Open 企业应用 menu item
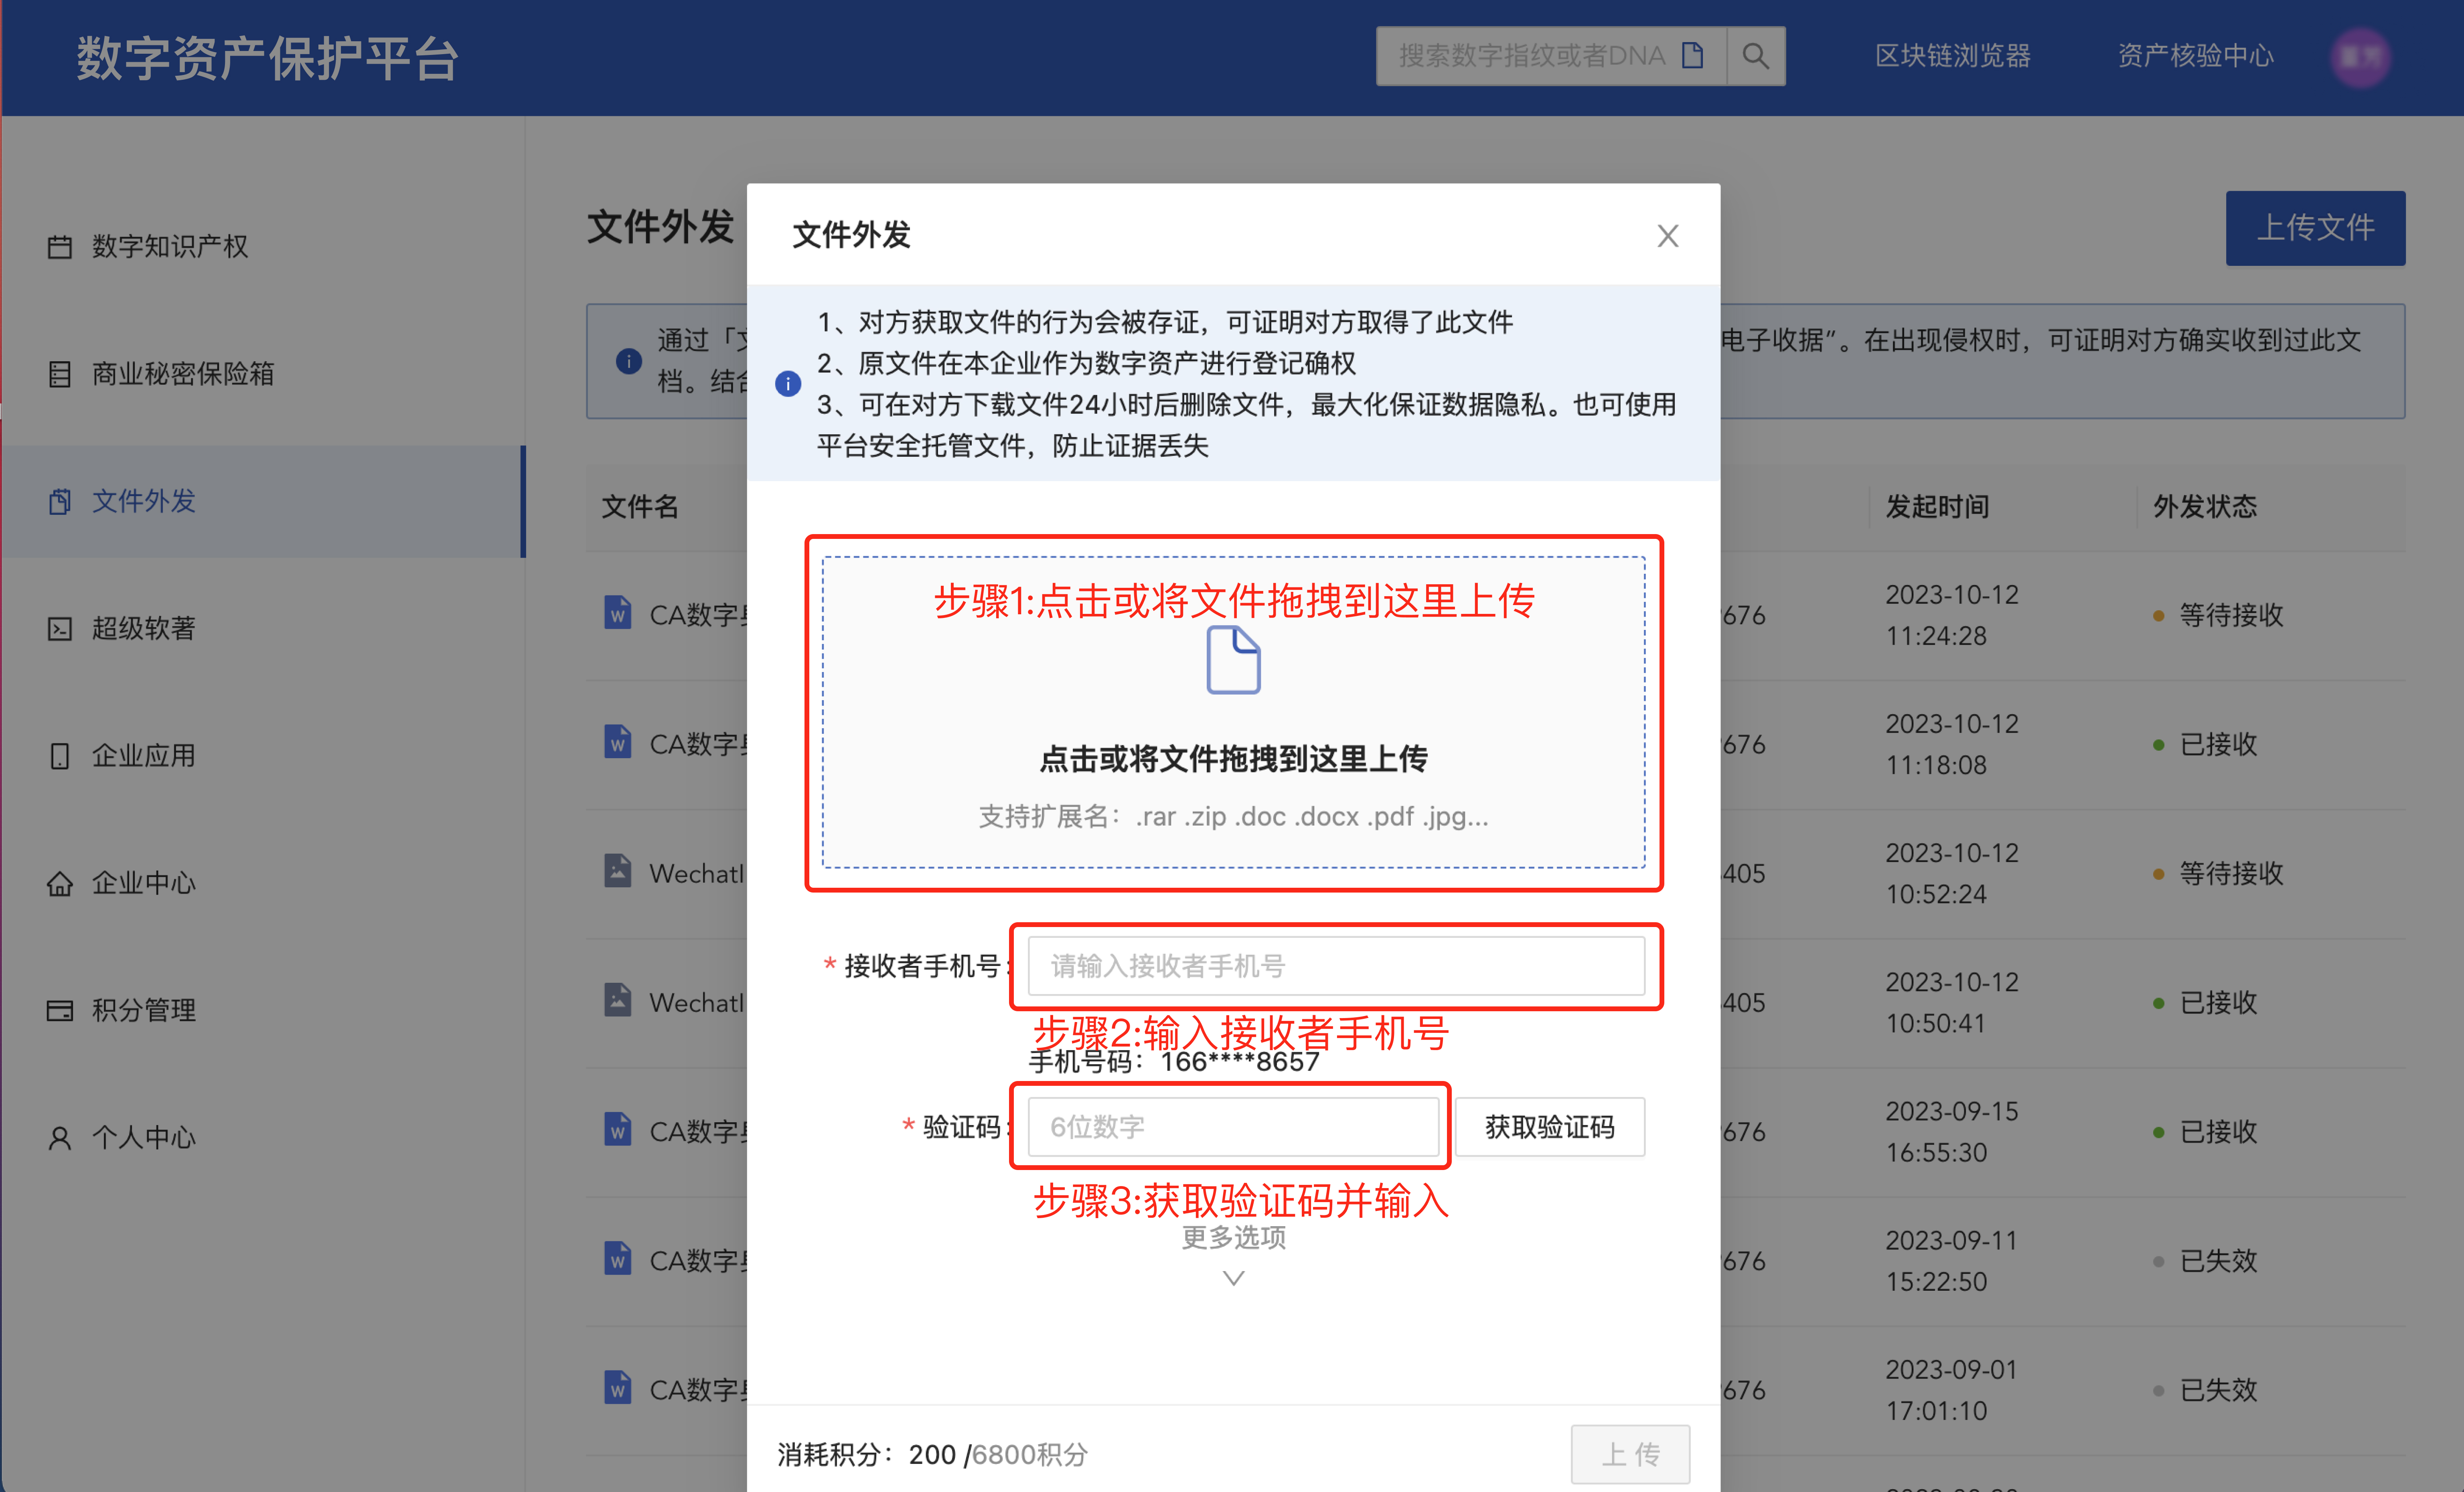2464x1492 pixels. coord(263,756)
